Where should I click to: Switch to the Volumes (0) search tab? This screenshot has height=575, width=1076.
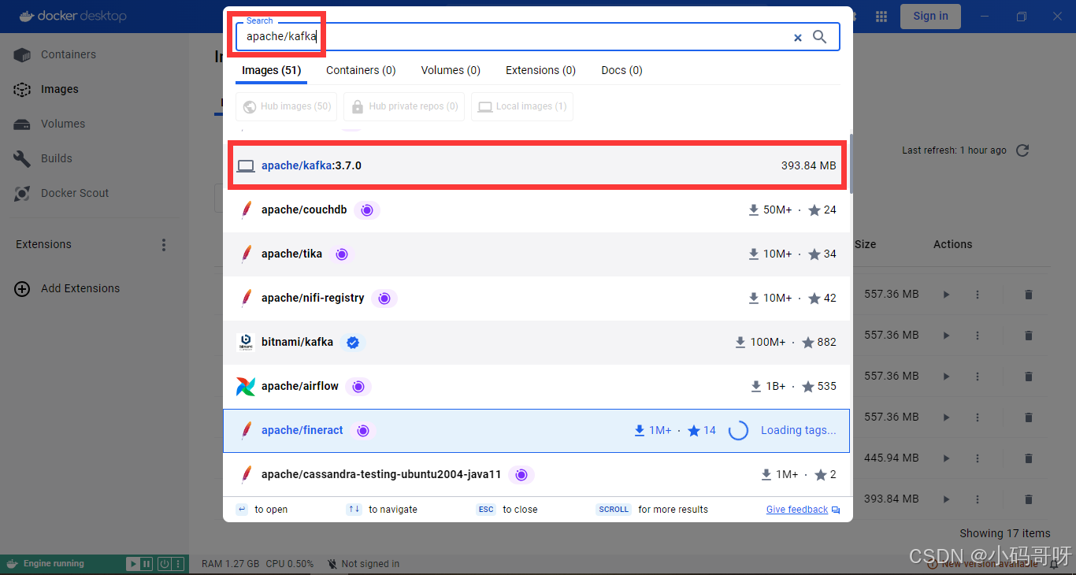pyautogui.click(x=451, y=71)
